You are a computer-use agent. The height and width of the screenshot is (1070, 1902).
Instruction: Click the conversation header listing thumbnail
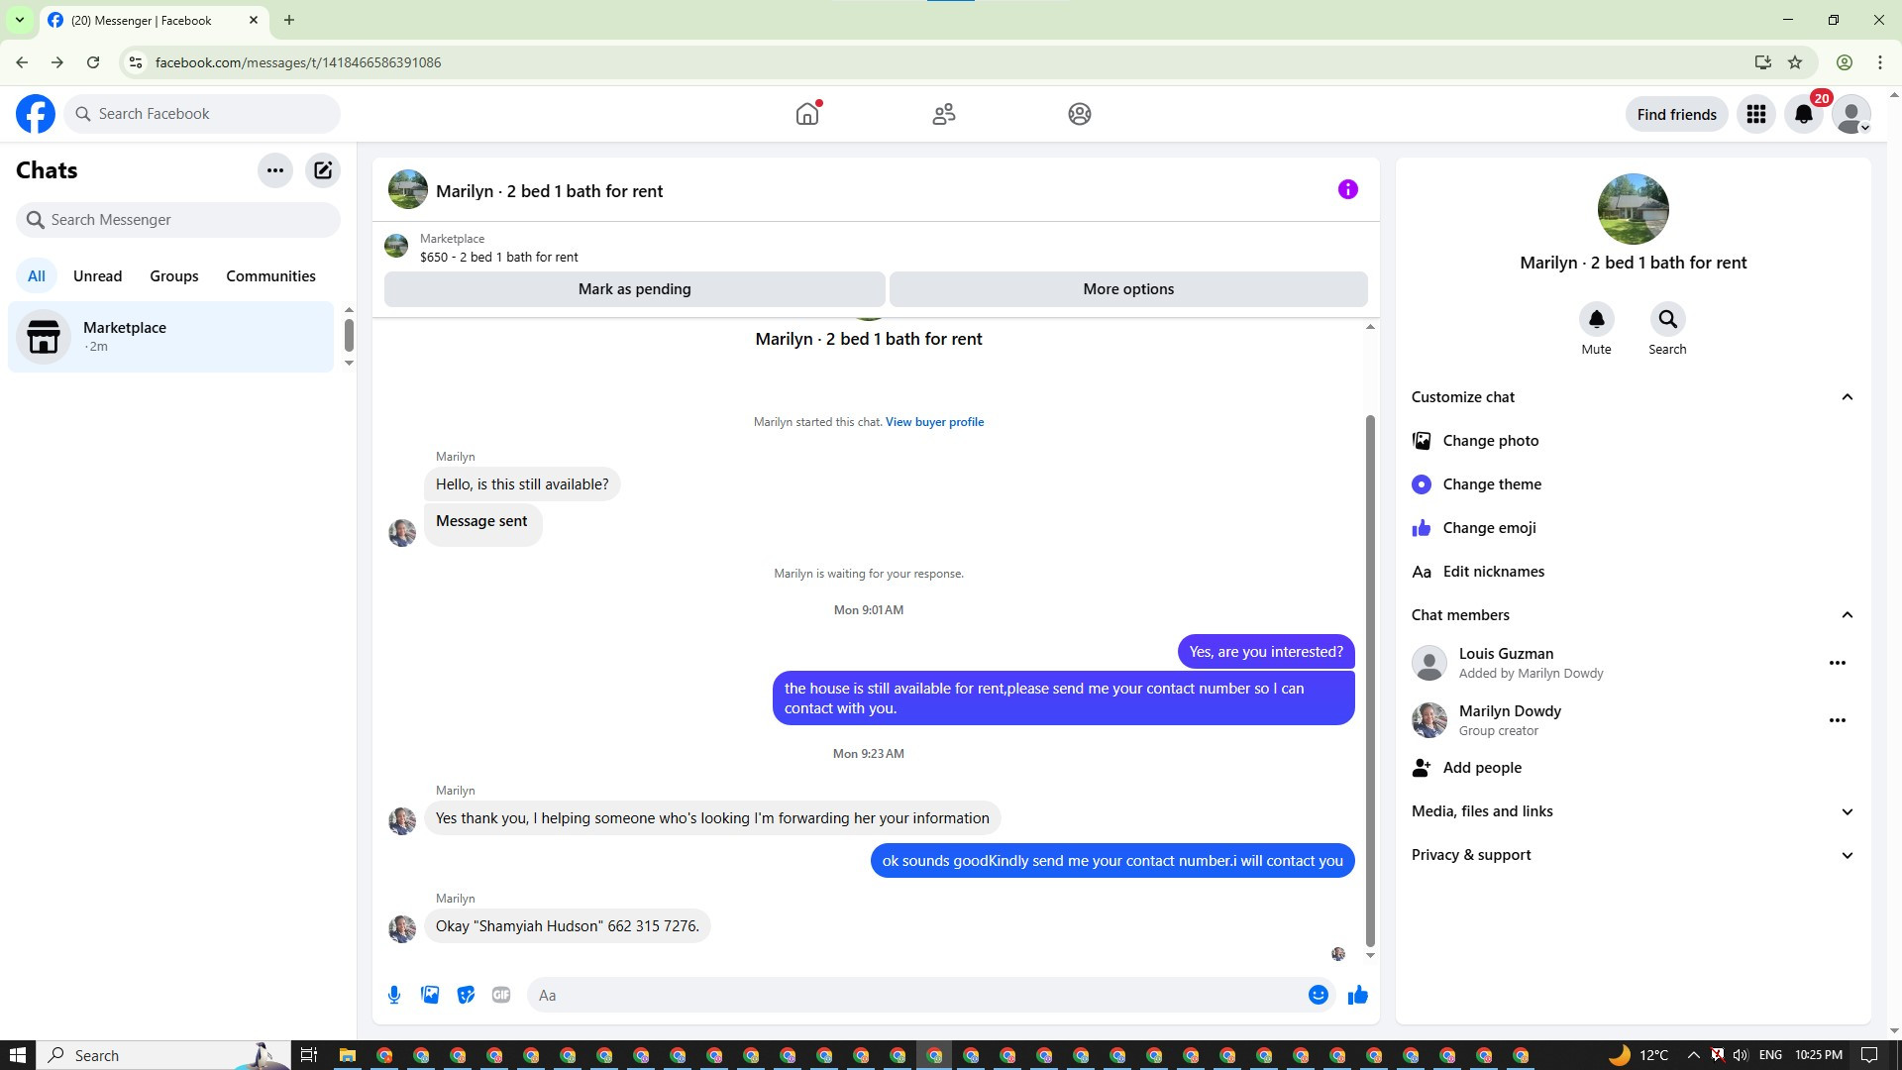[408, 190]
